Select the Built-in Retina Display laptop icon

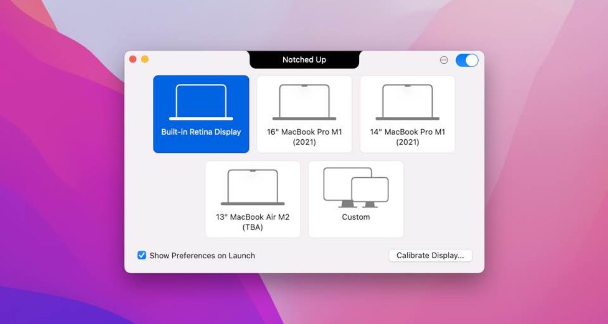pyautogui.click(x=201, y=102)
